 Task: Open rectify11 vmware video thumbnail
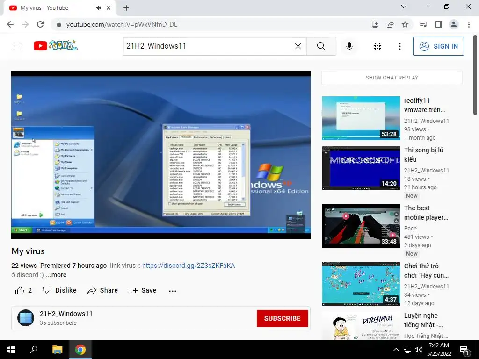coord(361,118)
